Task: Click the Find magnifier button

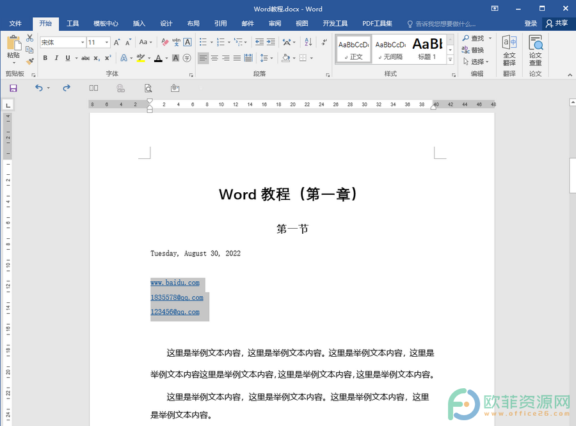Action: [474, 38]
